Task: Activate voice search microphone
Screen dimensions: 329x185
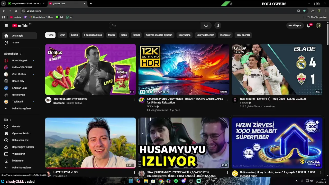Action: (x=218, y=25)
